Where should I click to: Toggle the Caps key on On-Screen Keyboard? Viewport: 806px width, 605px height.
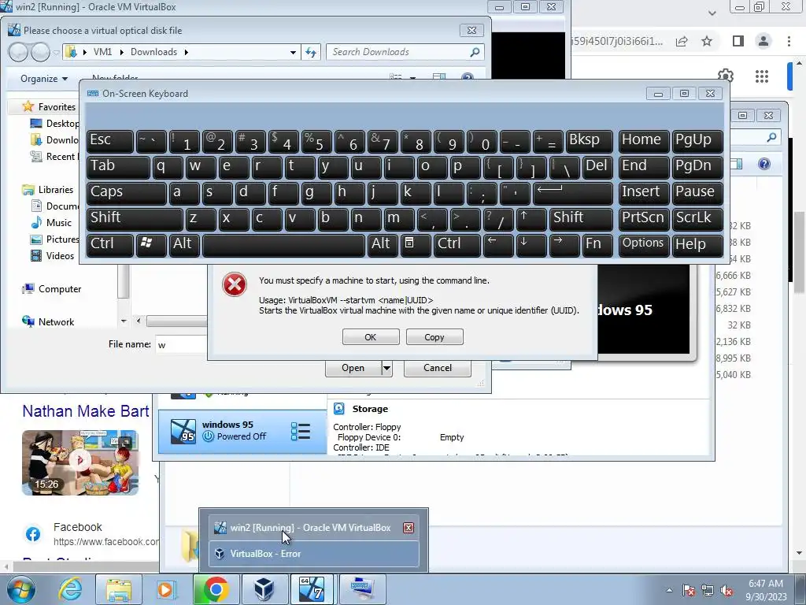coord(127,193)
